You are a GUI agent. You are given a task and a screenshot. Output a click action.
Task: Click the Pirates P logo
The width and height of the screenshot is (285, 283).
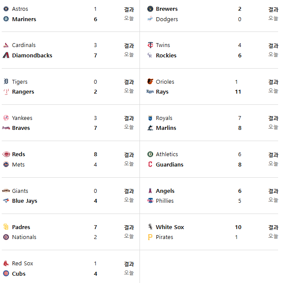150,237
